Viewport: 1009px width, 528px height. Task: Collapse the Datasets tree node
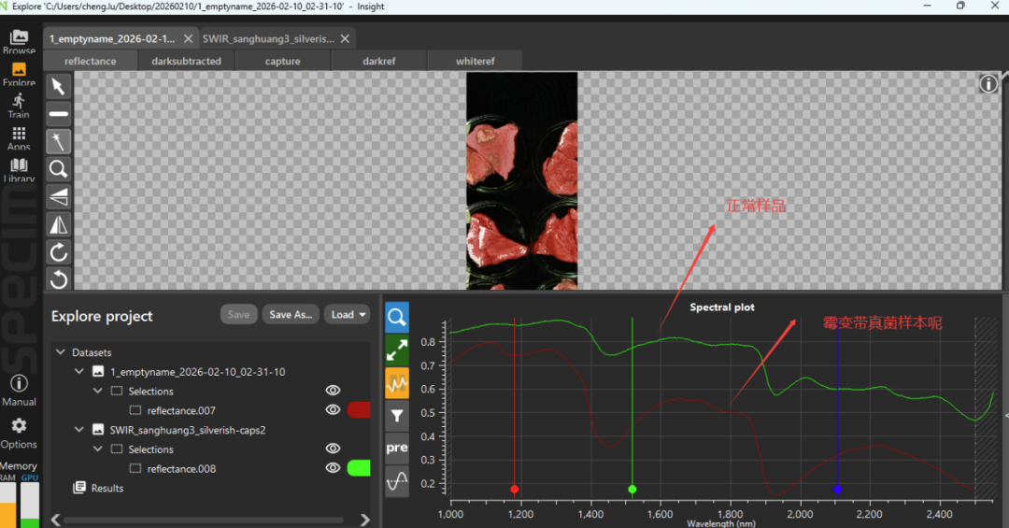click(x=61, y=352)
